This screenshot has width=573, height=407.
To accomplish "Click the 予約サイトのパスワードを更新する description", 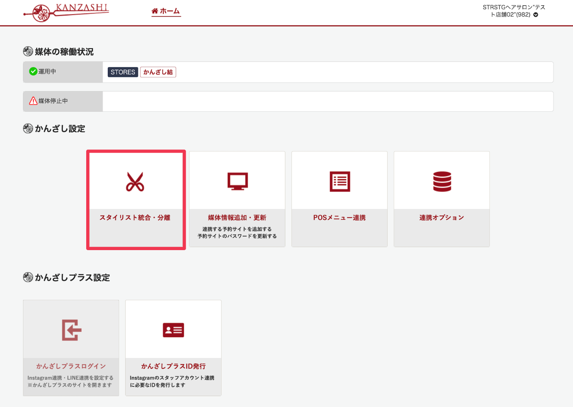I will tap(237, 236).
